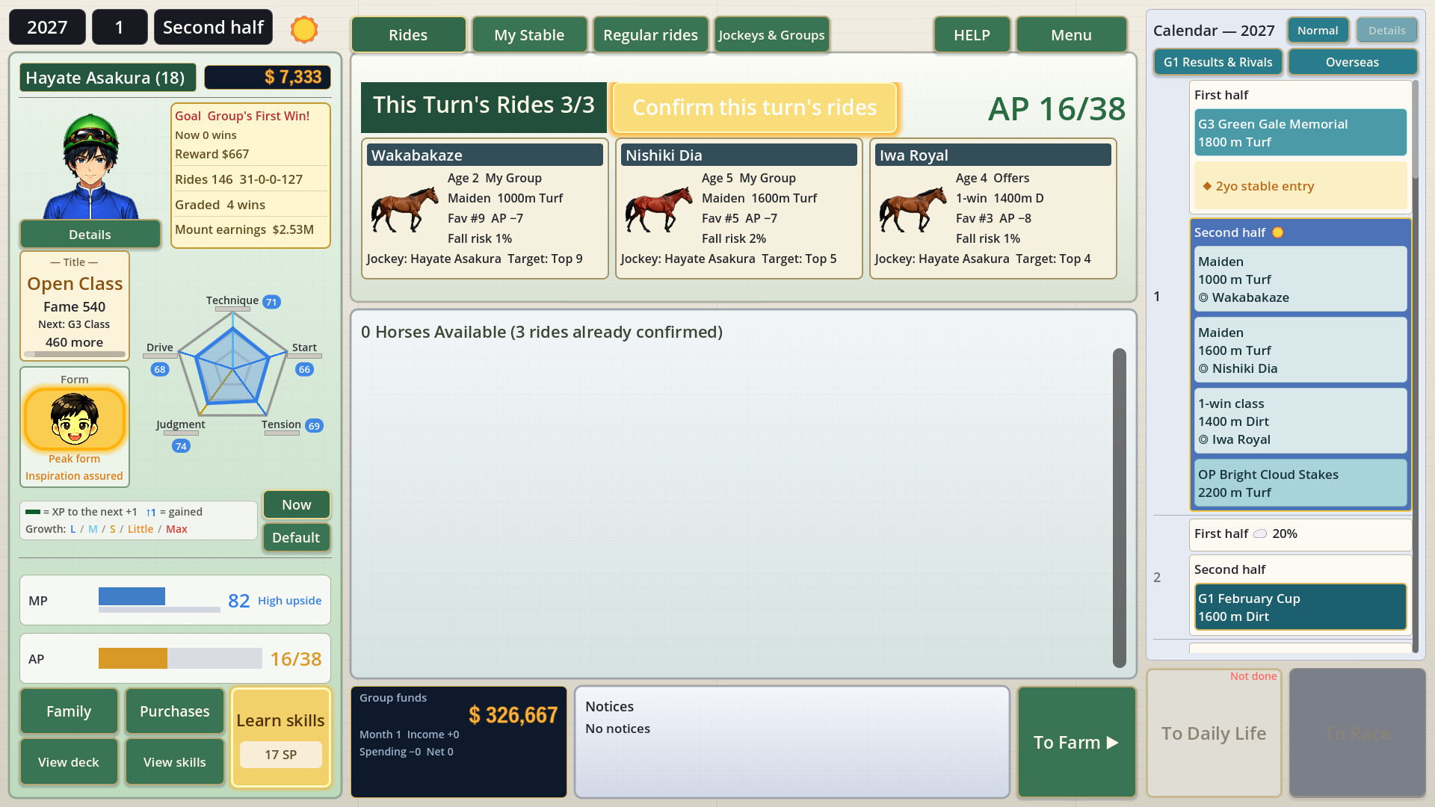Image resolution: width=1435 pixels, height=807 pixels.
Task: Click the sunny weather icon in top bar
Action: point(304,29)
